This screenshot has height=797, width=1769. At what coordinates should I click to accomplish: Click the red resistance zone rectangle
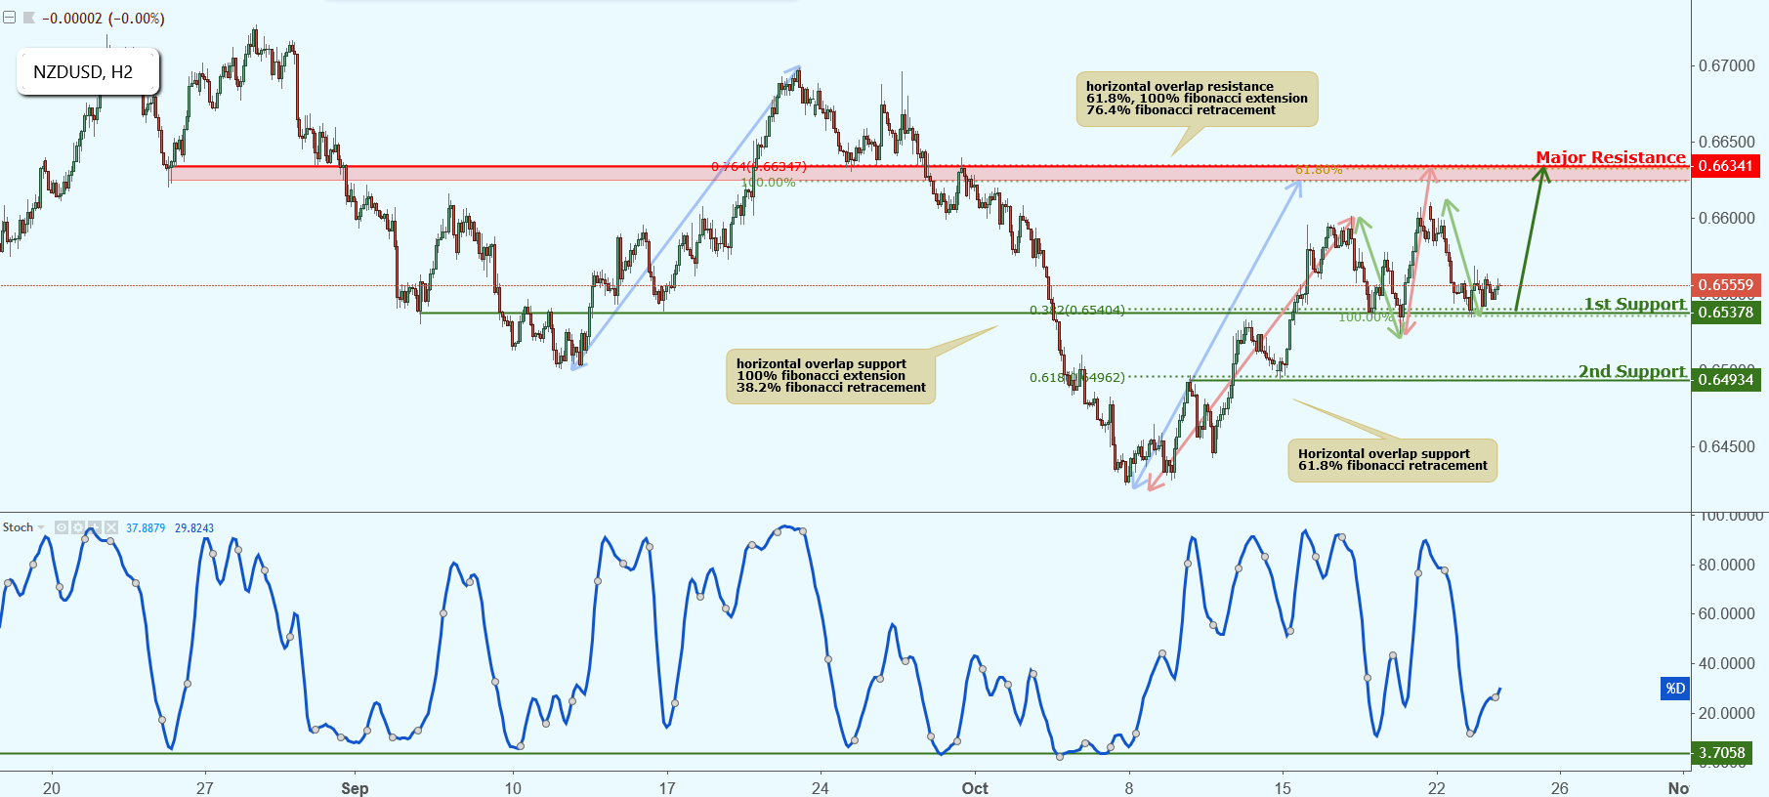928,173
